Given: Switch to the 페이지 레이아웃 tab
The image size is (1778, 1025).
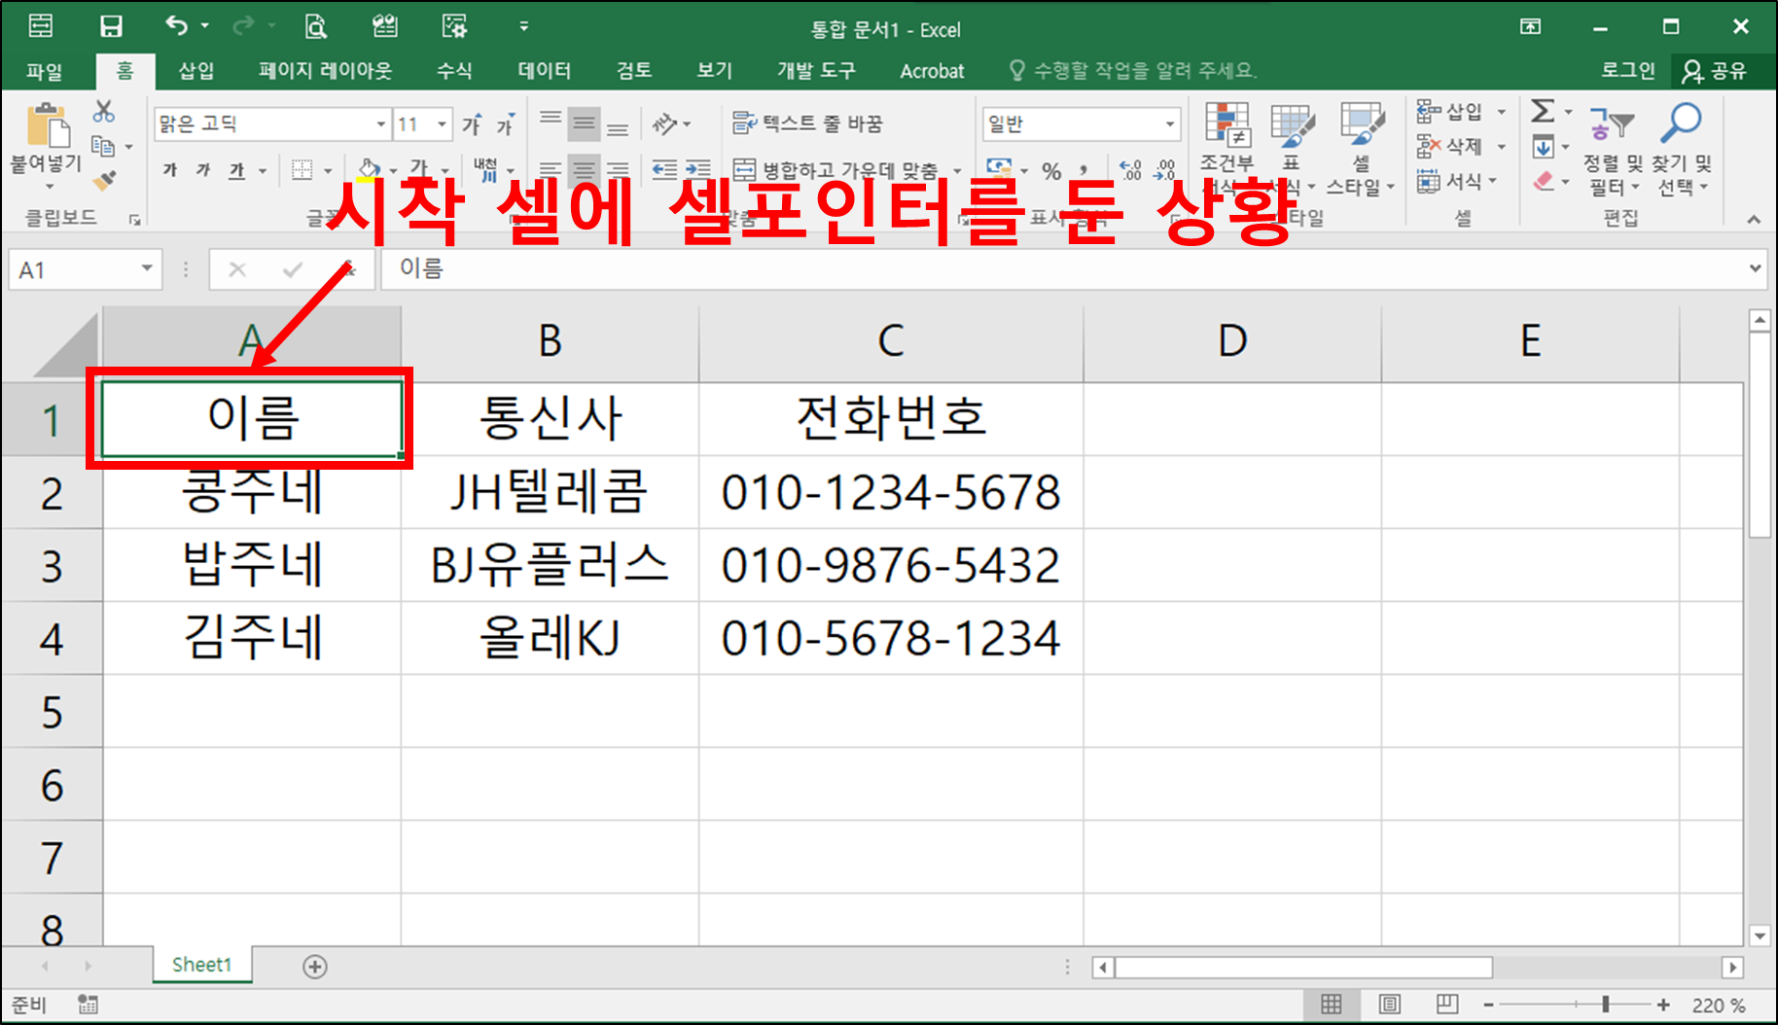Looking at the screenshot, I should pyautogui.click(x=325, y=71).
